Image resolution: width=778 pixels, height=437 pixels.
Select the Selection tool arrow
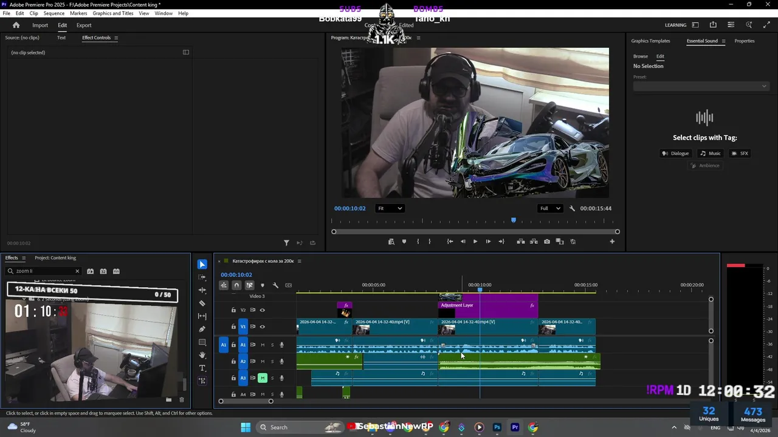[202, 265]
